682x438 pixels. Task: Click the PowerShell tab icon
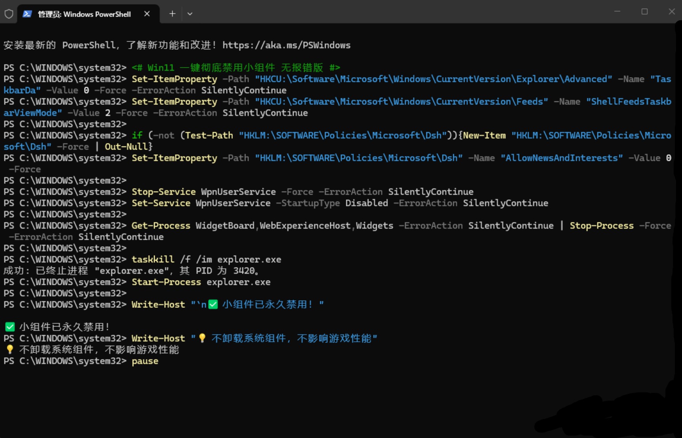click(27, 14)
